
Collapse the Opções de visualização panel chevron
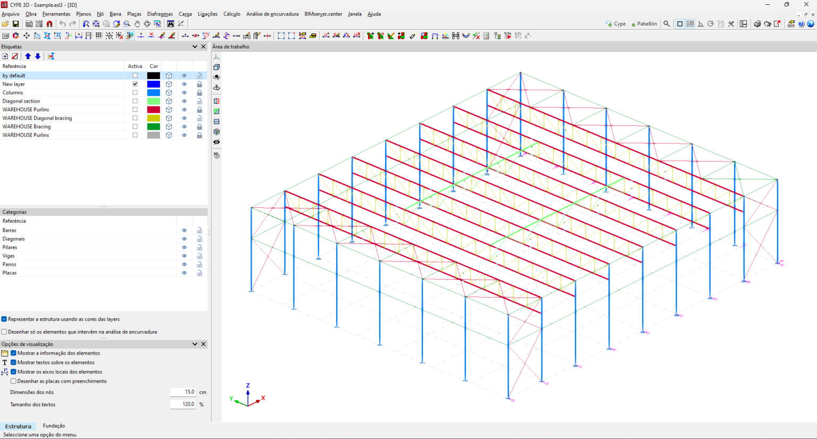(x=195, y=344)
